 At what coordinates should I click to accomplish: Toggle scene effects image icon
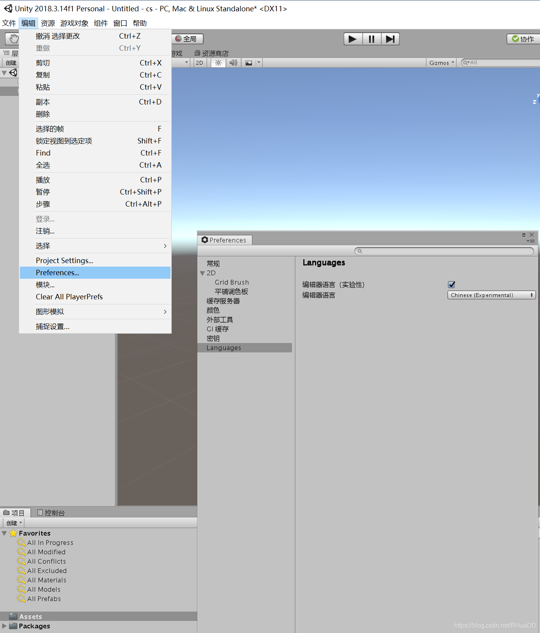pos(248,63)
